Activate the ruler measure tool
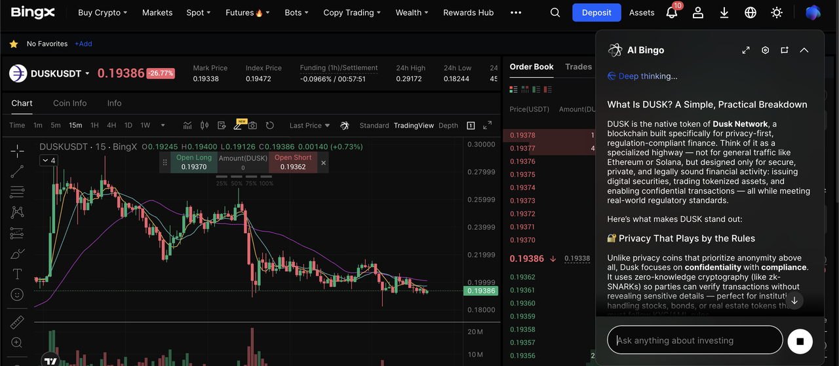The width and height of the screenshot is (839, 366). (x=17, y=321)
